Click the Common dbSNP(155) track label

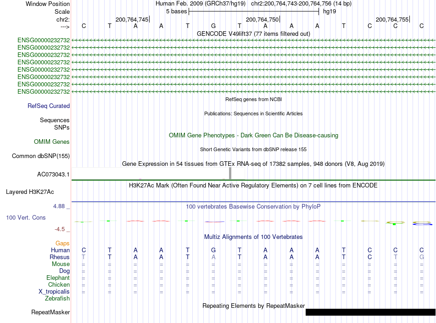(41, 156)
